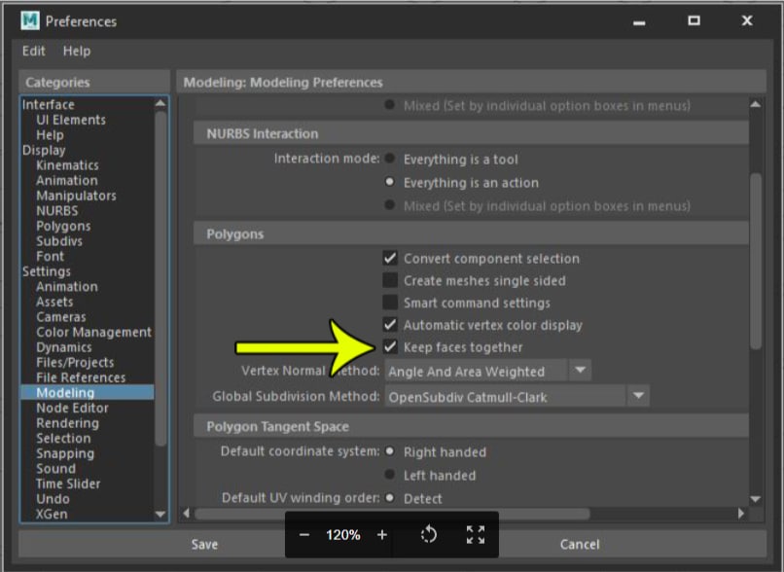This screenshot has width=784, height=572.
Task: Click the fullscreen expand icon
Action: pyautogui.click(x=476, y=535)
